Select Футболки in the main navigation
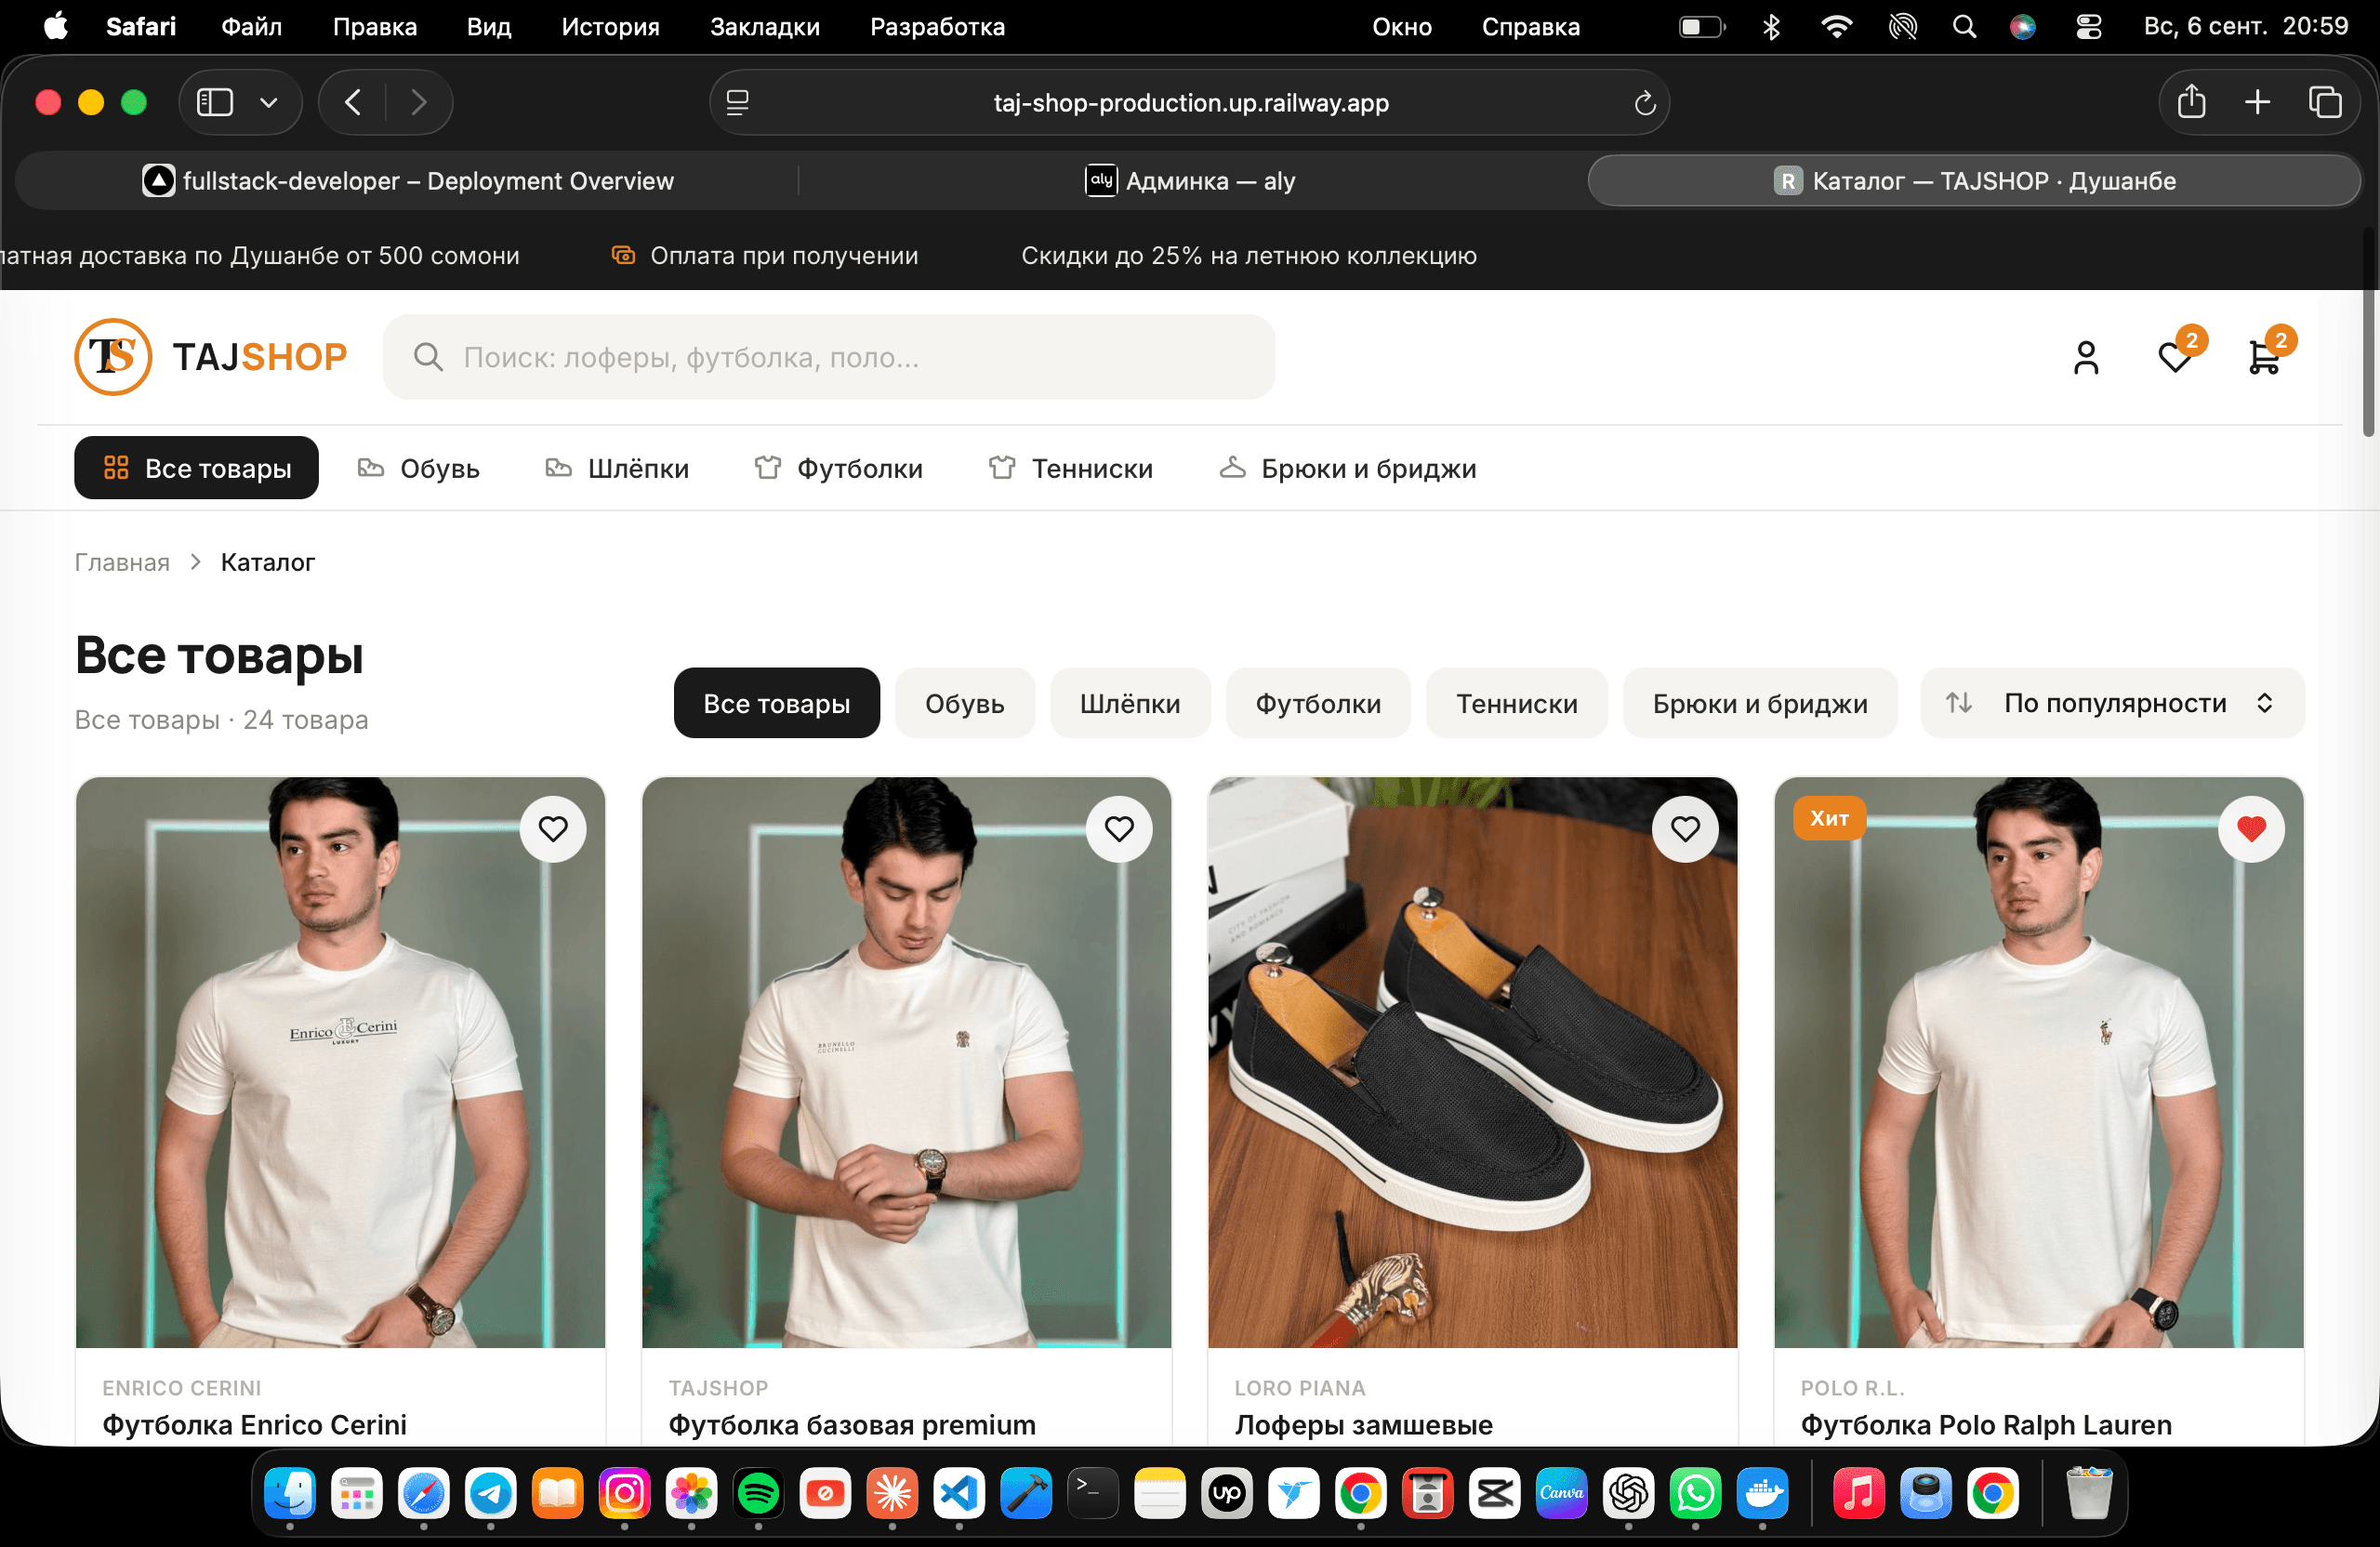 [x=838, y=468]
